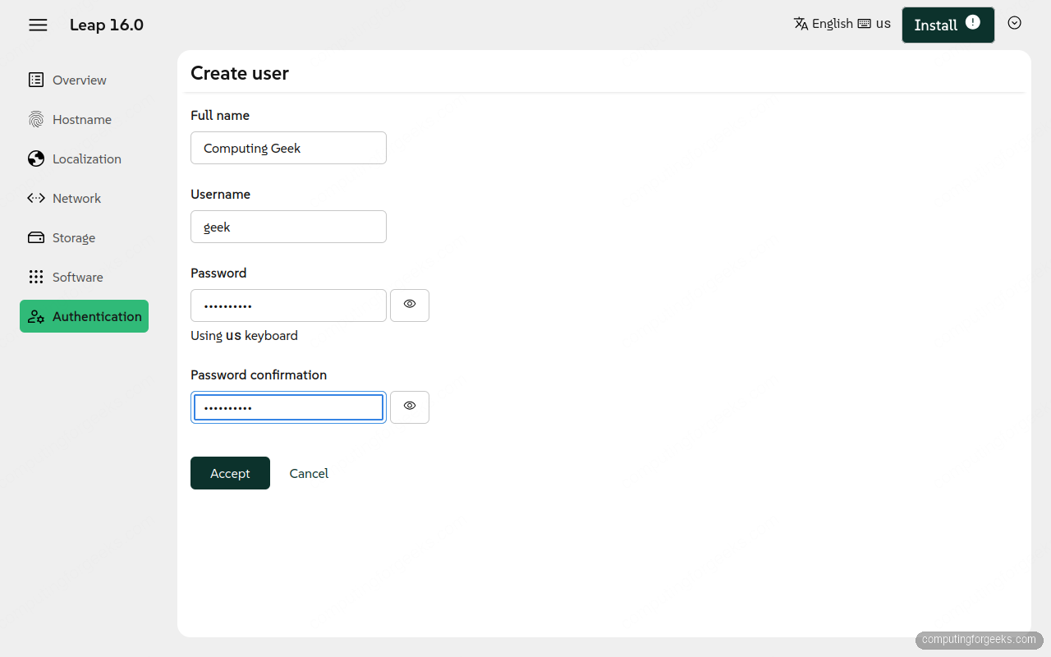Click the Overview list icon
This screenshot has width=1051, height=657.
(36, 80)
